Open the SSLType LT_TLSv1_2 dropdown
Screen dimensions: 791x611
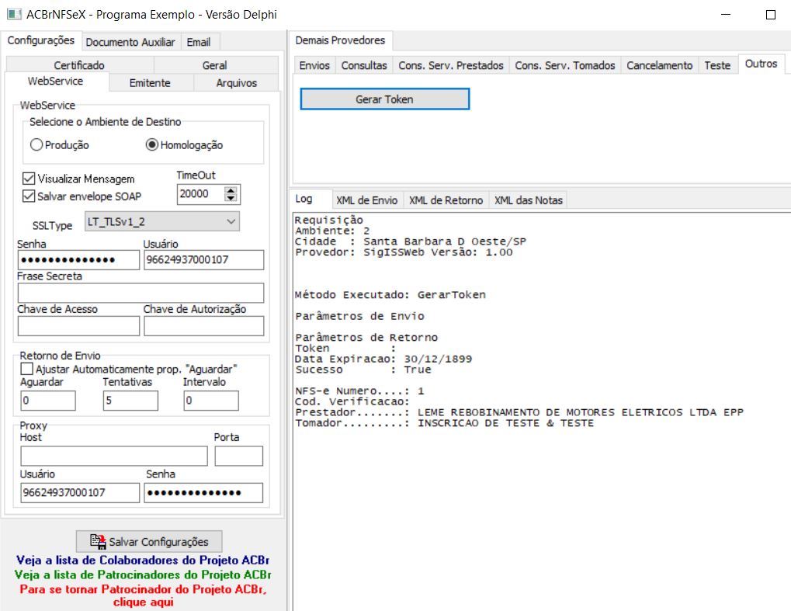(x=162, y=221)
